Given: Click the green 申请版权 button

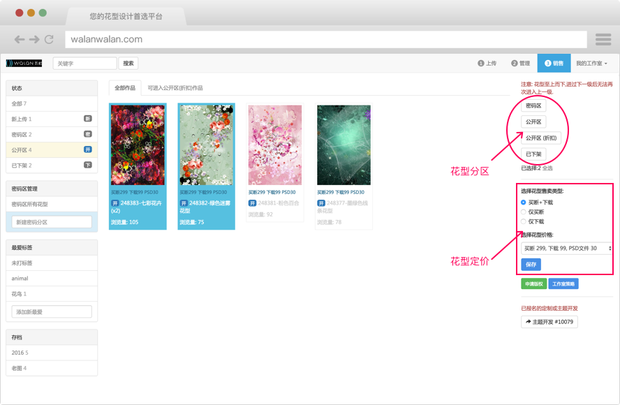Looking at the screenshot, I should click(532, 284).
